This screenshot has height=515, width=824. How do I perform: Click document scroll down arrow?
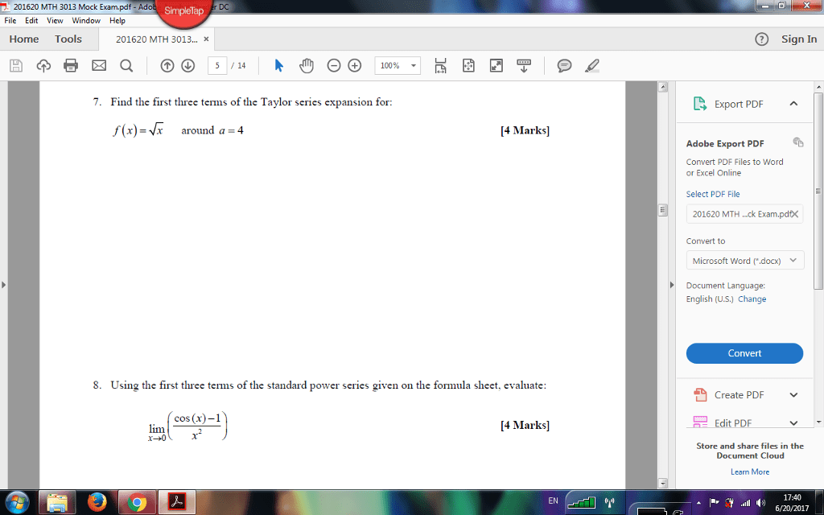tap(663, 483)
